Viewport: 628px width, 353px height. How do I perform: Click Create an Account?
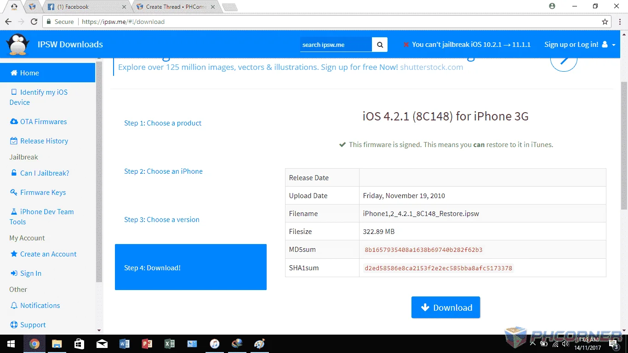(x=43, y=254)
